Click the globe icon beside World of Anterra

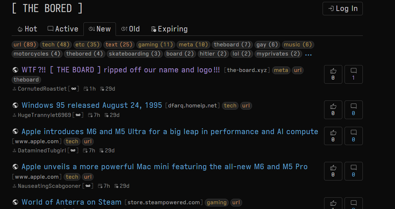tap(15, 202)
